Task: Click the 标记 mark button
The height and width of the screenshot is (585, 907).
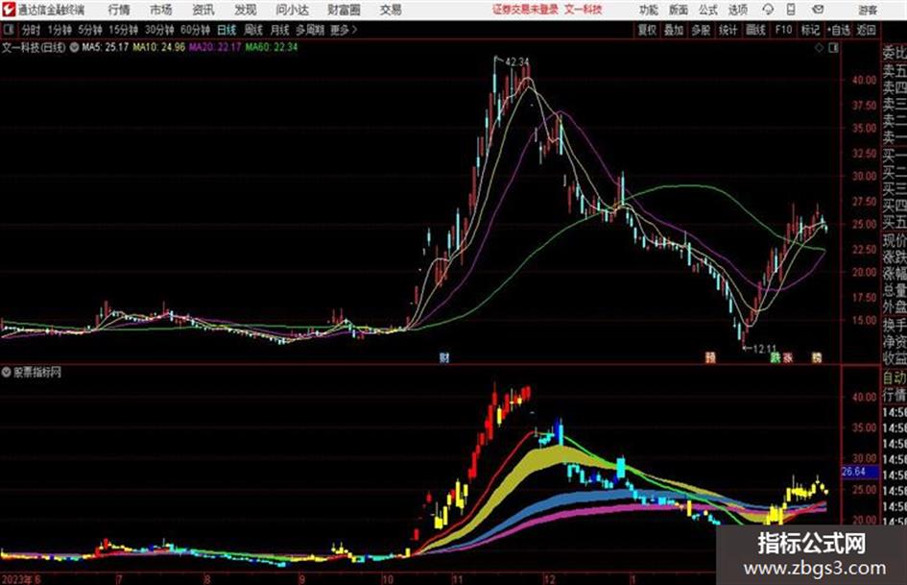Action: click(x=810, y=30)
